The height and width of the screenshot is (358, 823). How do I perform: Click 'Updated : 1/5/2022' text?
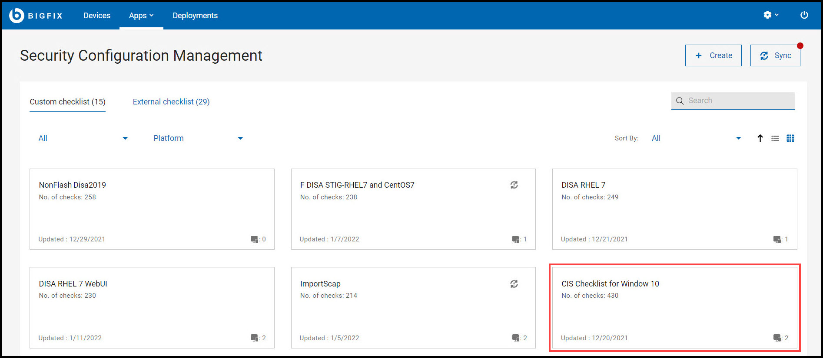coord(329,338)
